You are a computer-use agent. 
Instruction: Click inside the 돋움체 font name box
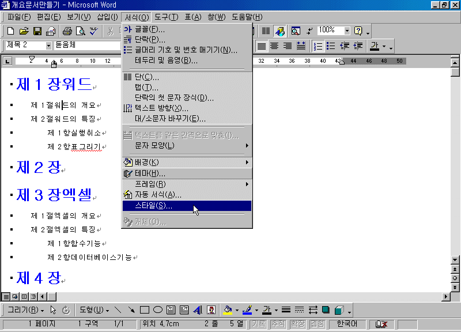[88, 46]
